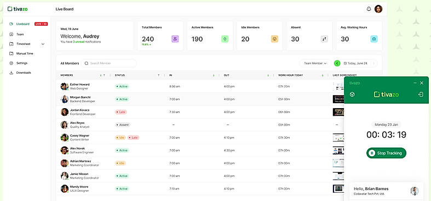Click Morgan Bianchi's 05h 00m work hours

tap(284, 99)
